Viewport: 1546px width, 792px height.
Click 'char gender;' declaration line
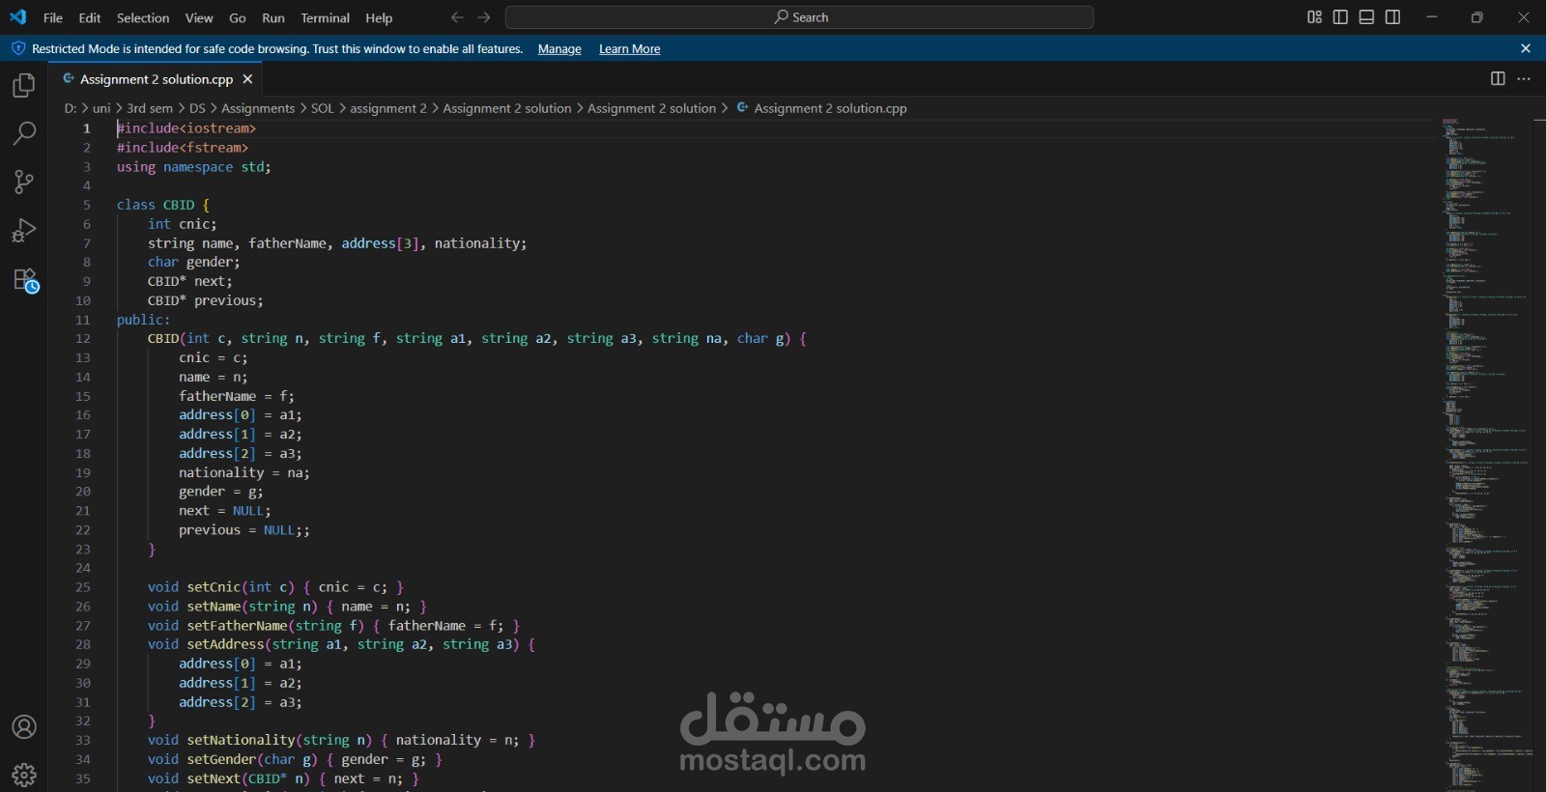pos(194,263)
